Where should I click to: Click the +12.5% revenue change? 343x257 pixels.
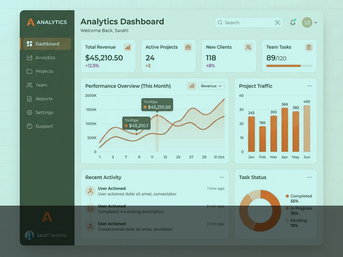point(92,66)
